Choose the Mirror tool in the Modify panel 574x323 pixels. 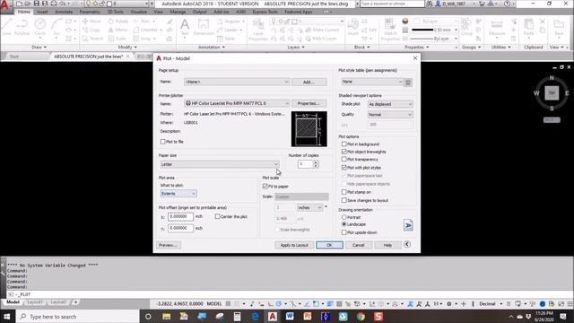(117, 30)
